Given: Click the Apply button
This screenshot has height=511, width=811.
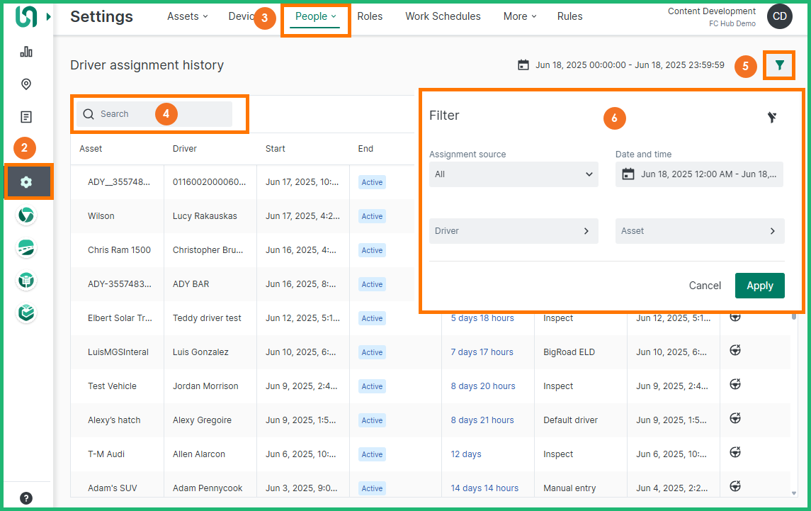Looking at the screenshot, I should (x=759, y=286).
